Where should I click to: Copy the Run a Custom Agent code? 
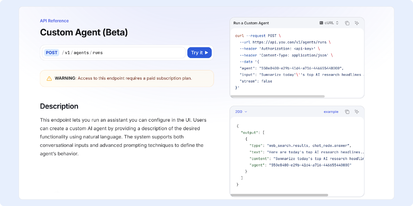point(347,23)
